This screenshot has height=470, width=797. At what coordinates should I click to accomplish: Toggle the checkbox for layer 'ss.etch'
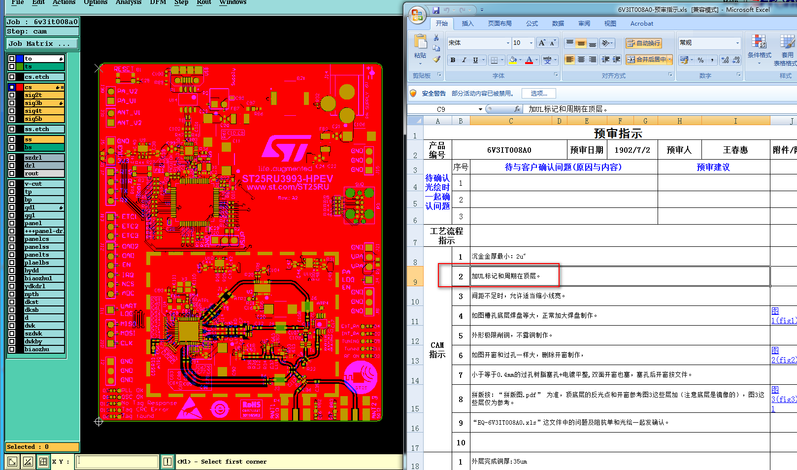tap(12, 129)
